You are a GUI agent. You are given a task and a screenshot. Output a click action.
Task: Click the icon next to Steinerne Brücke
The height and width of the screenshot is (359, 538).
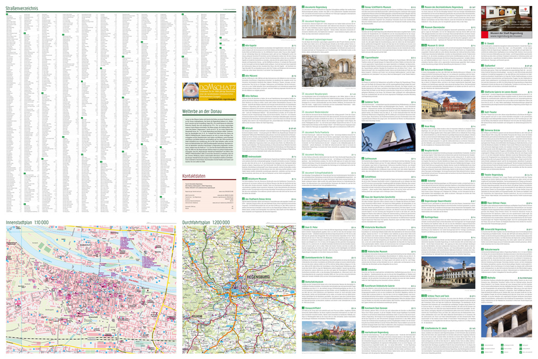click(483, 129)
